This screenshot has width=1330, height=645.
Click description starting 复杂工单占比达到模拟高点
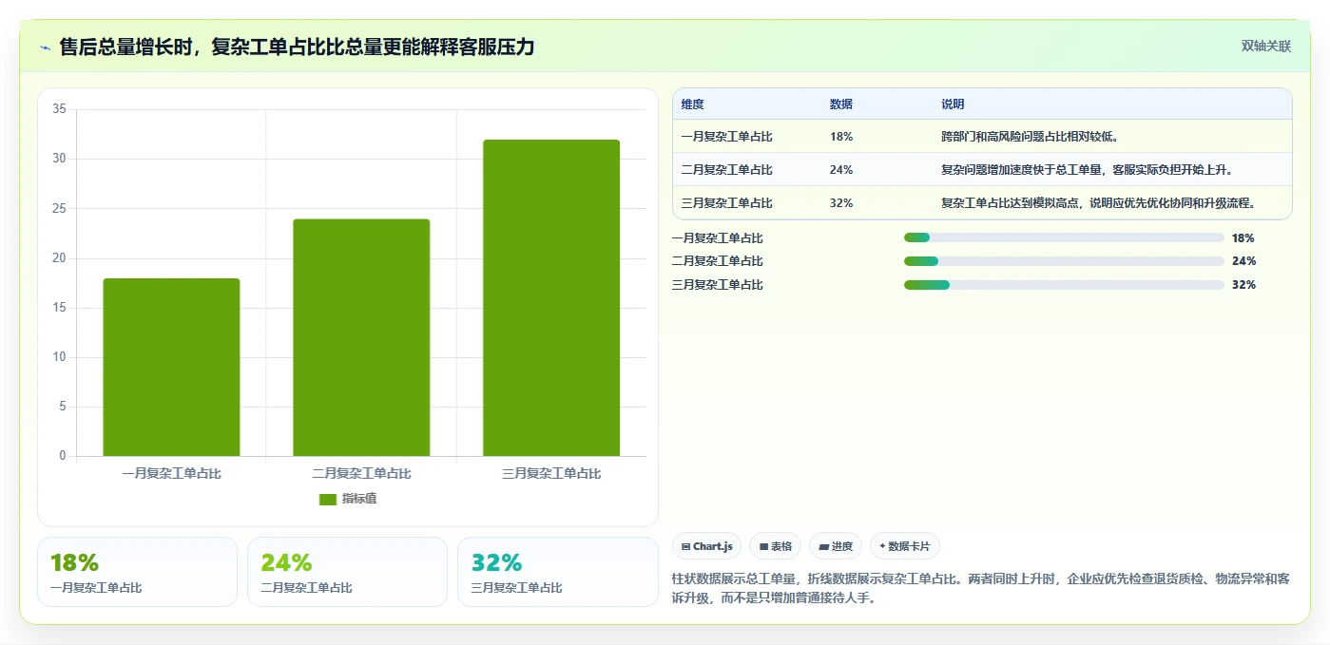[1099, 203]
